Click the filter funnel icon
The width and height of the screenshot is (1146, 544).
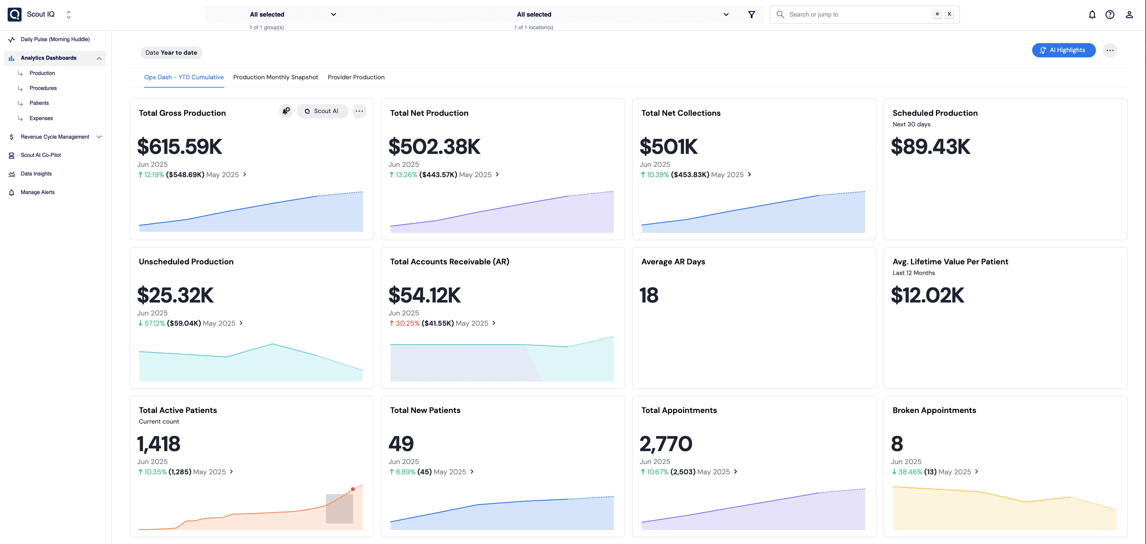[752, 15]
